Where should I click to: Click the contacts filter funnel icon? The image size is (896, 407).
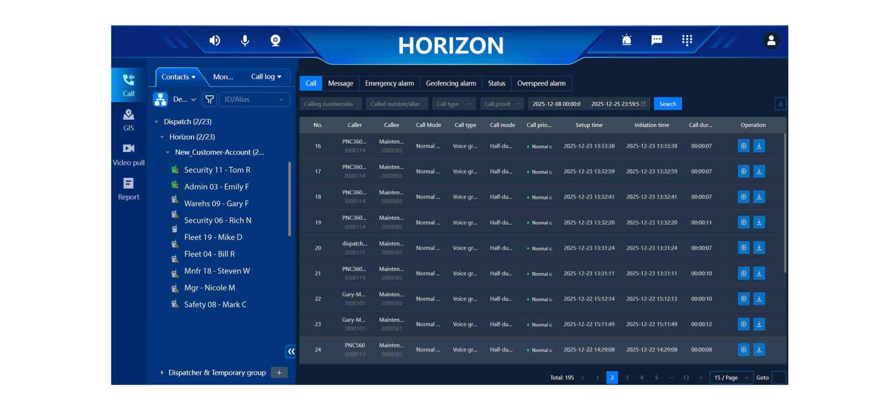(209, 99)
